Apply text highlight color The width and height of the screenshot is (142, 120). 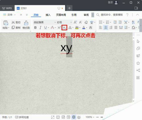pos(77,28)
